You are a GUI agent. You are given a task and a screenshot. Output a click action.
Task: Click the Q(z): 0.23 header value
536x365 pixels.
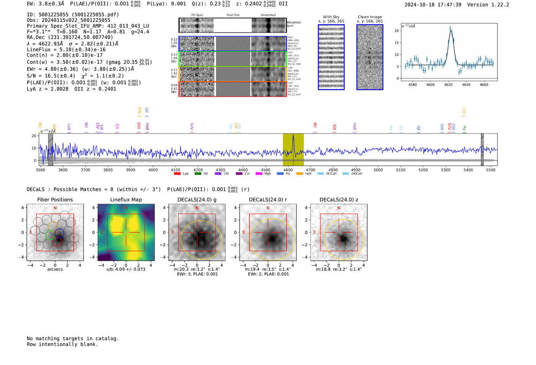tap(211, 3)
